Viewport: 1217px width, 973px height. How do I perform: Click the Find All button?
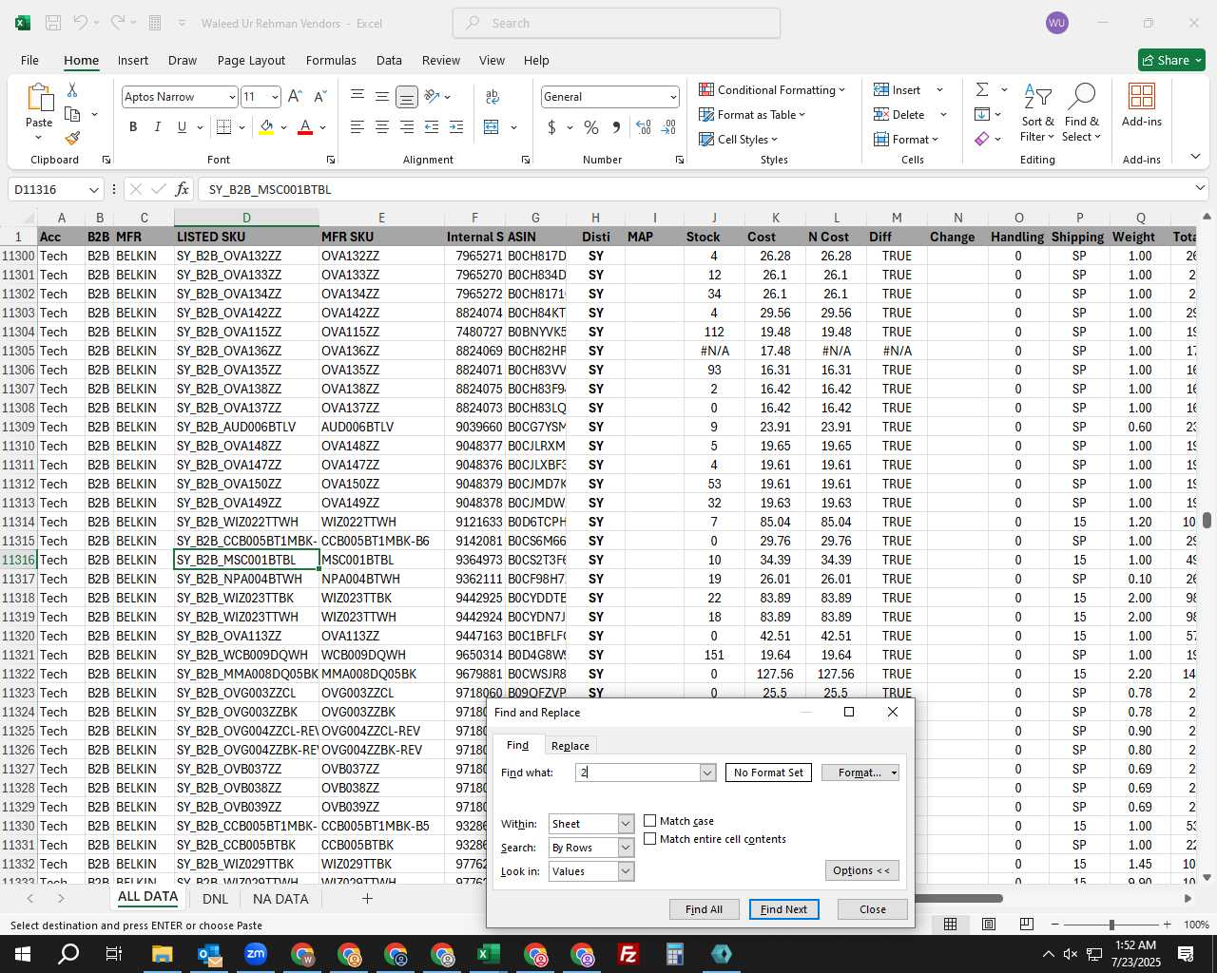704,909
